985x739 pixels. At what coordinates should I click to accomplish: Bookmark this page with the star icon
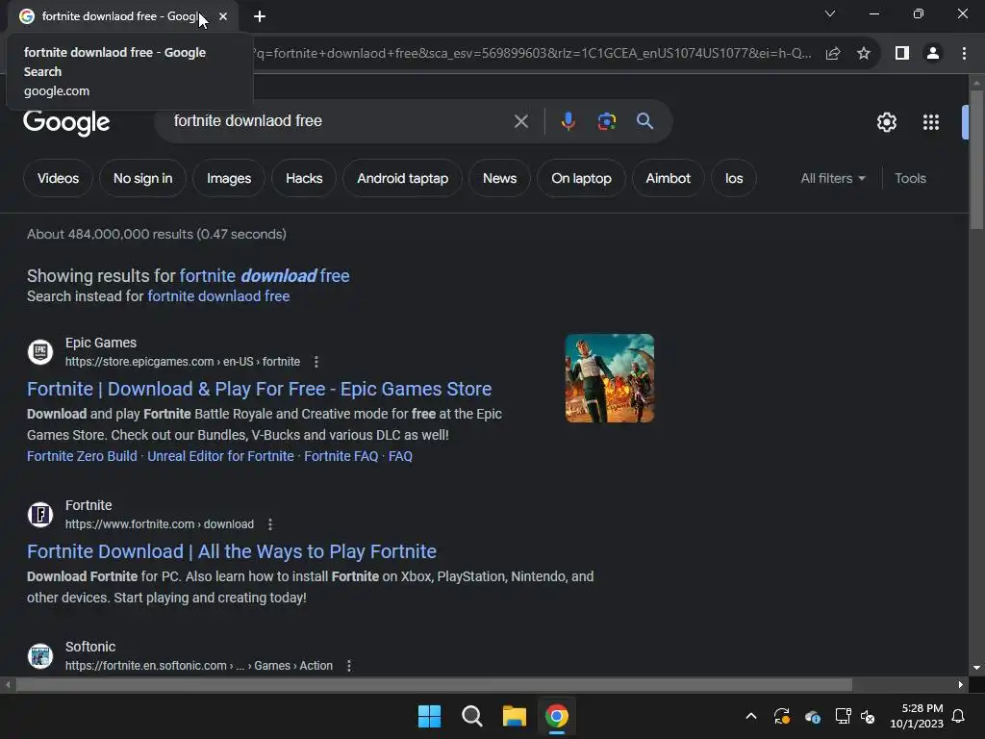(864, 54)
